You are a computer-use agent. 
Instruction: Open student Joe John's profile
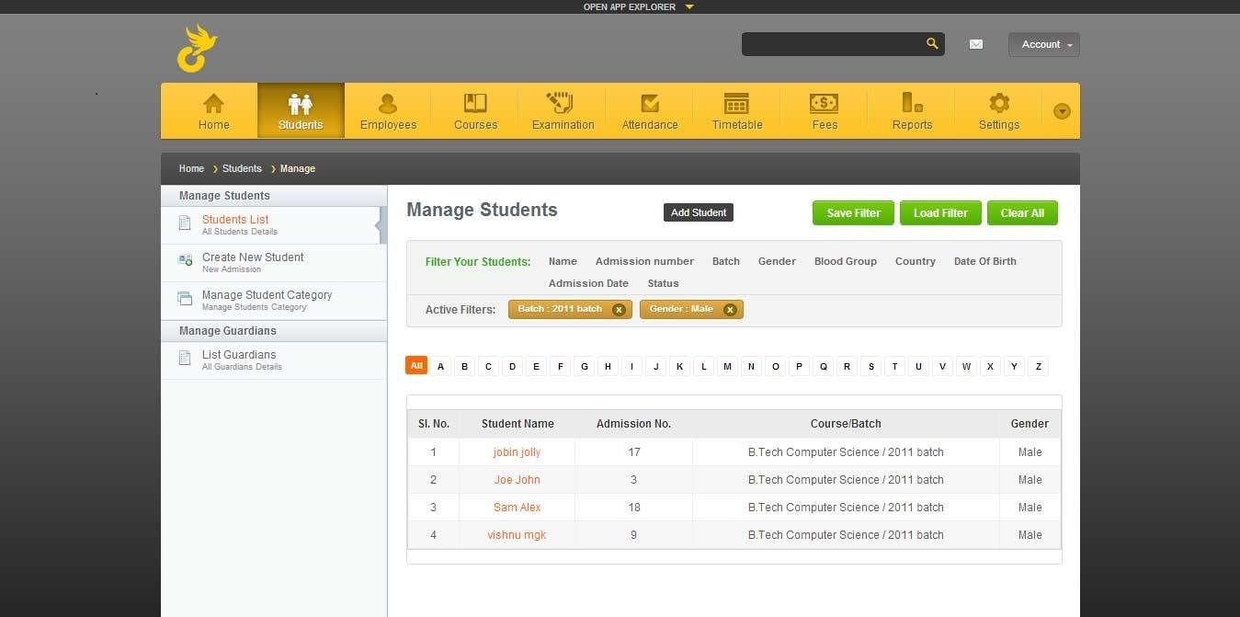(x=517, y=480)
